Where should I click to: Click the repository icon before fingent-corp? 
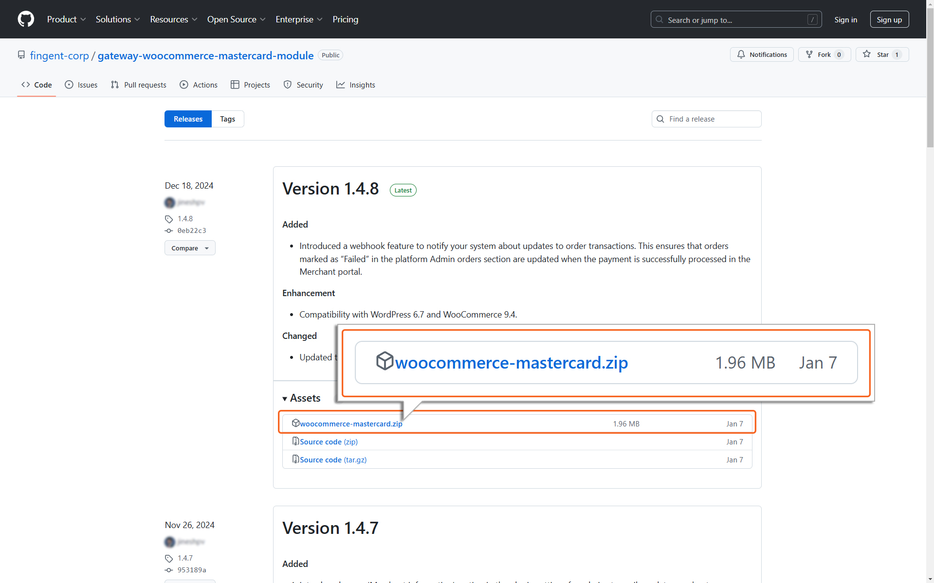(21, 55)
